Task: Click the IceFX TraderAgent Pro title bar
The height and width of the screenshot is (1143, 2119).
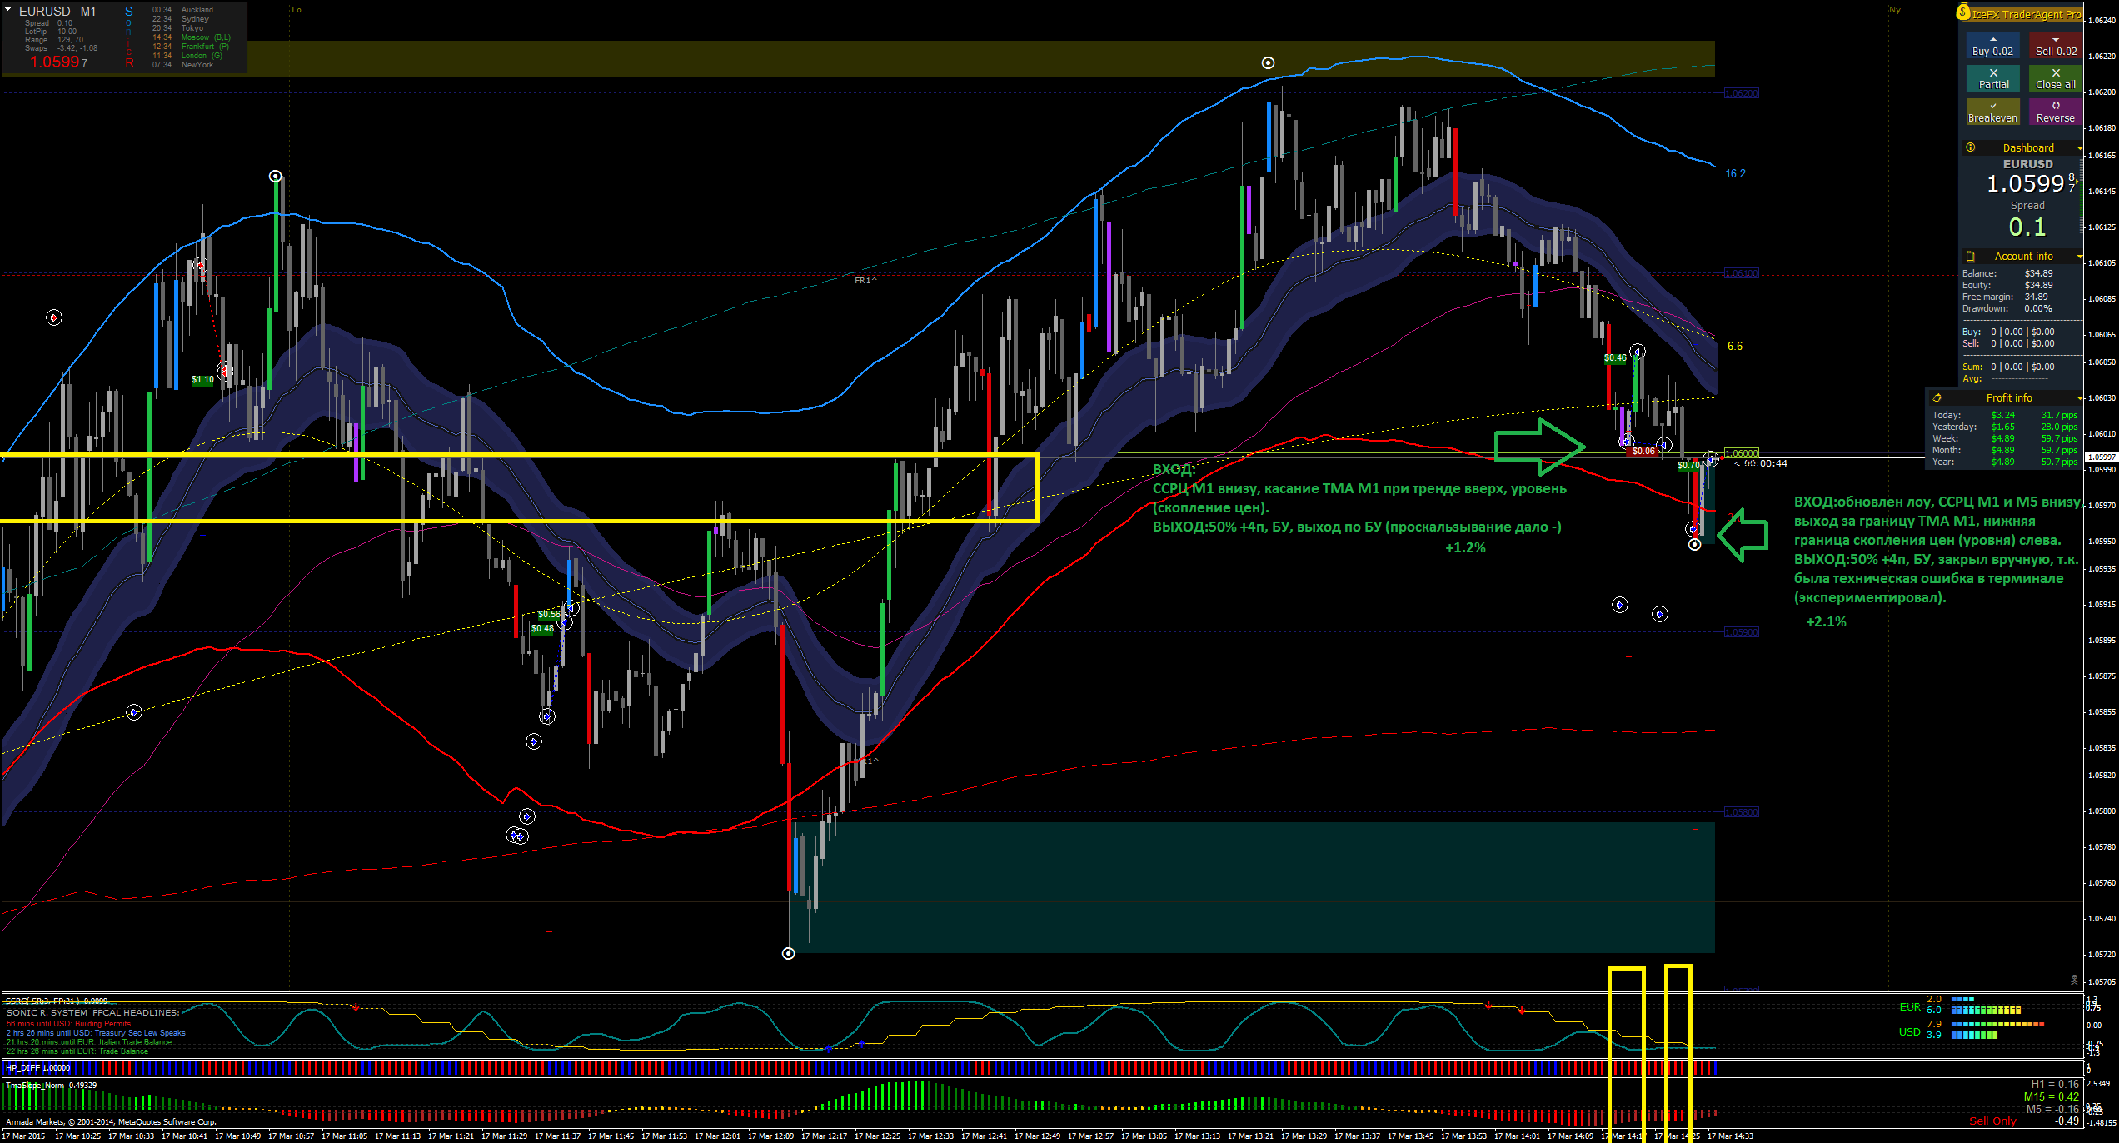Action: 2026,14
